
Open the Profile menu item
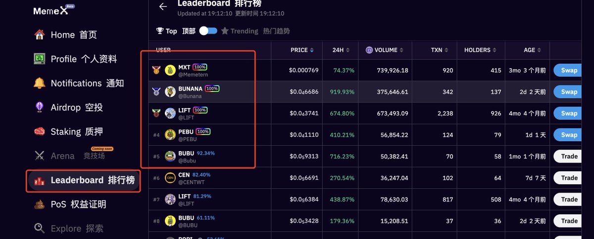coord(75,59)
